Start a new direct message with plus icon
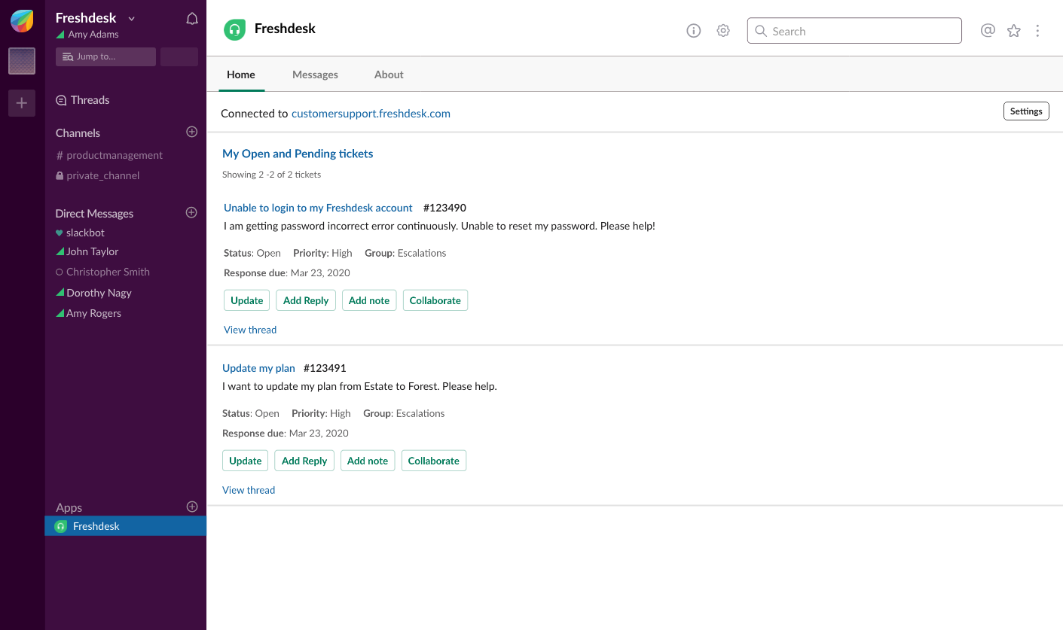The height and width of the screenshot is (630, 1063). (191, 212)
